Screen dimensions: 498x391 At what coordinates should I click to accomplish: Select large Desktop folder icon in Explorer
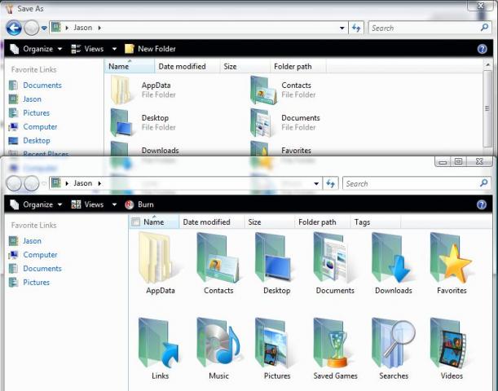[x=276, y=263]
